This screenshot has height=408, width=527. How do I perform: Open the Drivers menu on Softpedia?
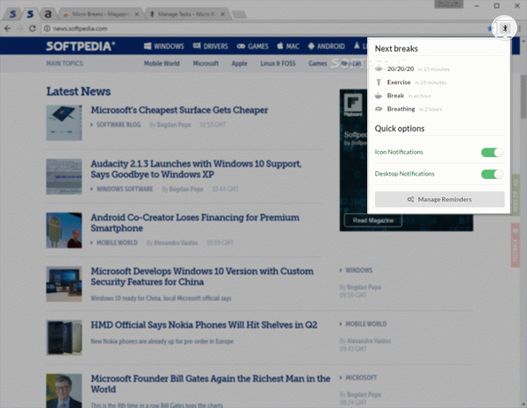click(211, 46)
